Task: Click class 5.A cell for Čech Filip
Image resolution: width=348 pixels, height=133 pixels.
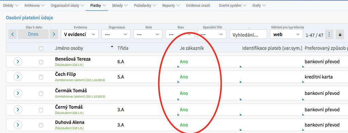Action: pyautogui.click(x=120, y=77)
